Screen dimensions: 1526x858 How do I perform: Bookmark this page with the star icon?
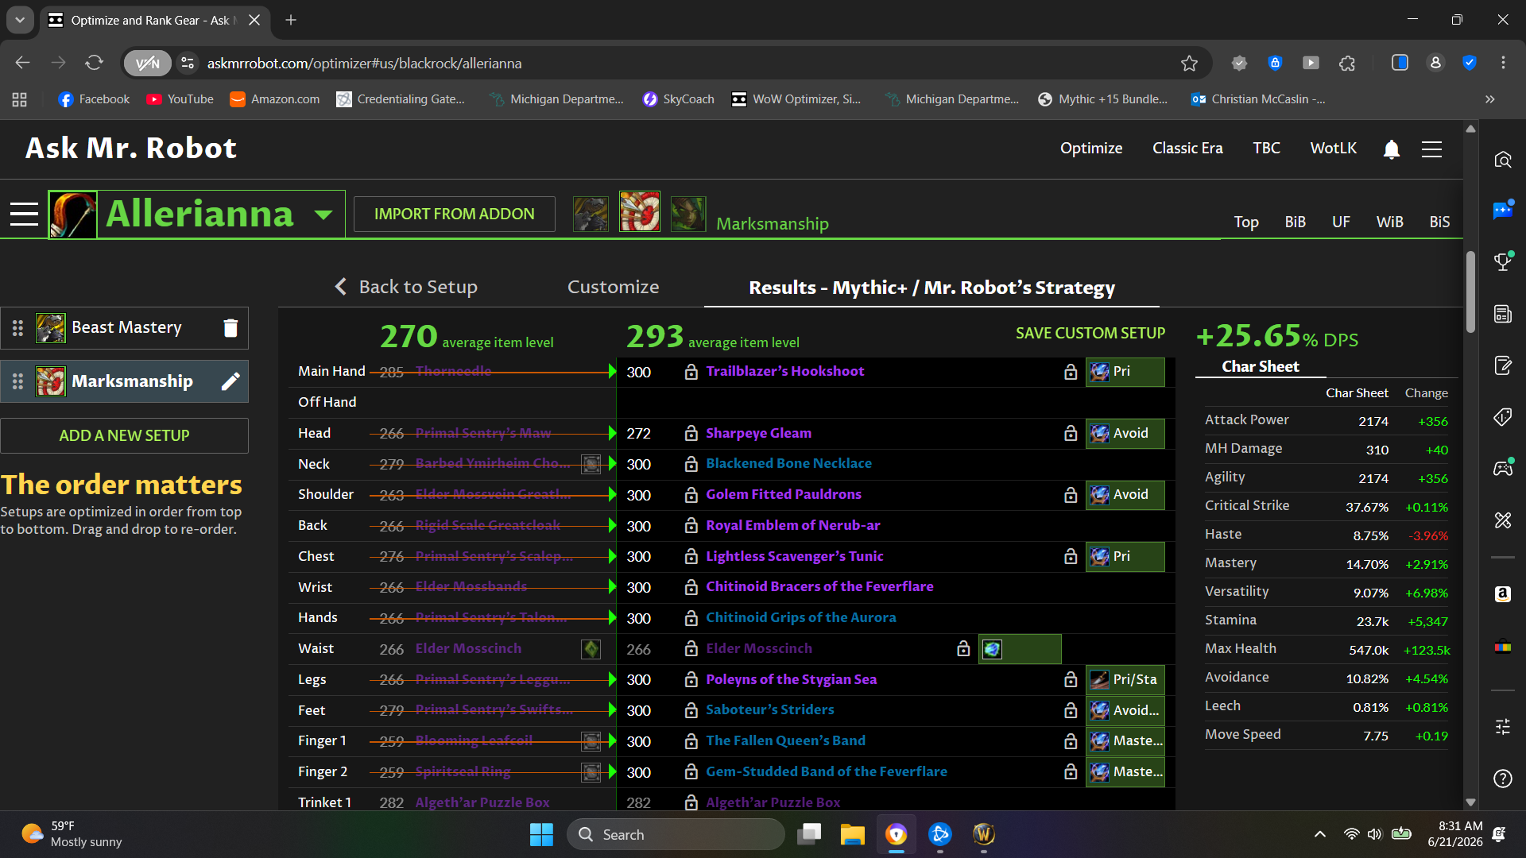tap(1189, 64)
